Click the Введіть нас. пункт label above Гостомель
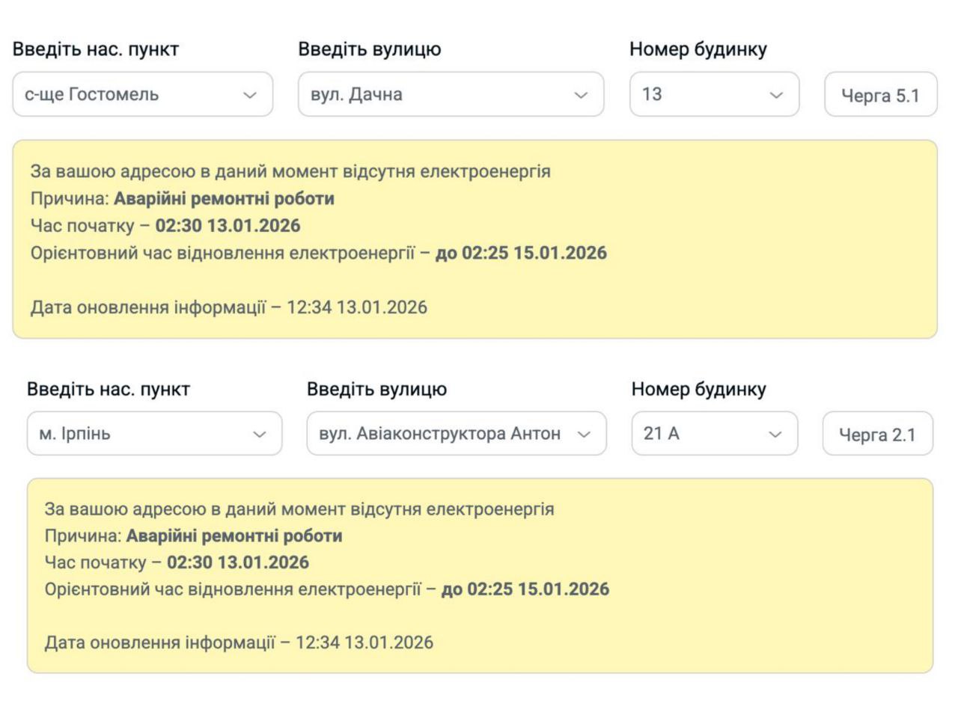The width and height of the screenshot is (958, 718). (96, 49)
